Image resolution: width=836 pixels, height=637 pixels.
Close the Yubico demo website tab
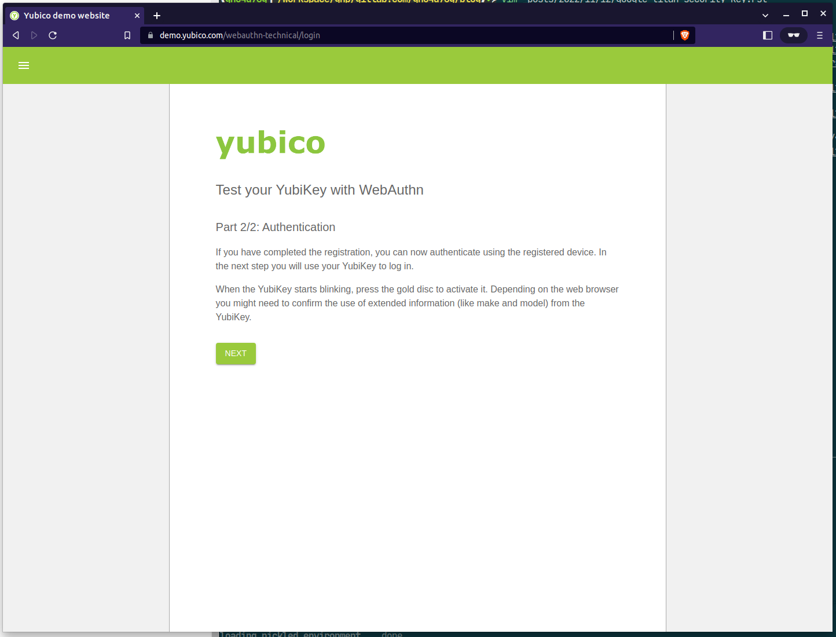(137, 16)
